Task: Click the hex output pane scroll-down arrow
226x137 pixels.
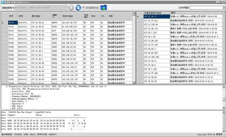Action: tap(224, 131)
